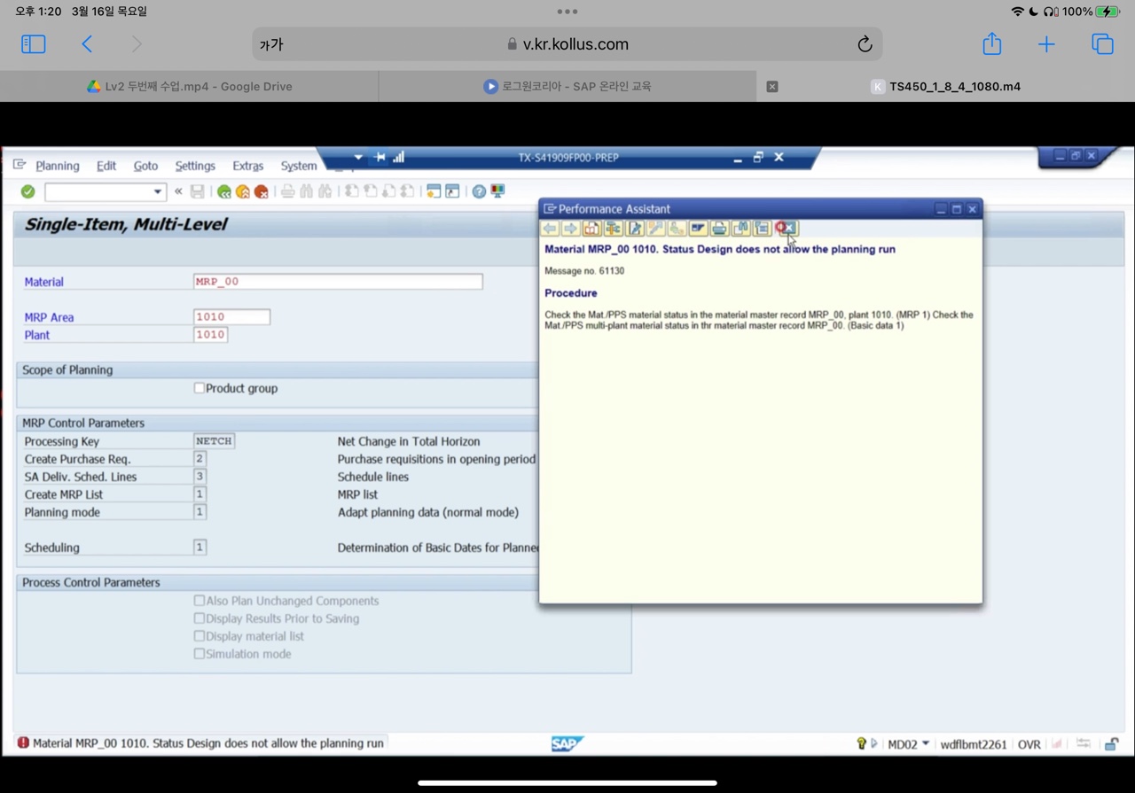Image resolution: width=1135 pixels, height=793 pixels.
Task: Open the Edit menu
Action: pos(106,166)
